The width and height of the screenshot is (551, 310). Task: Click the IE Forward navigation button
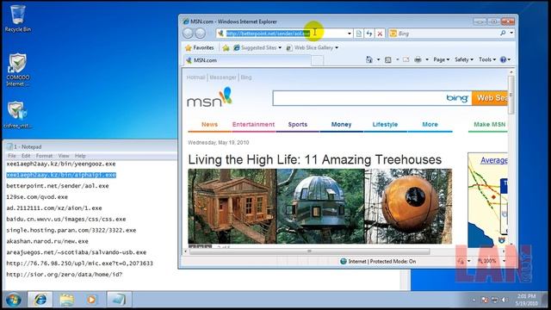[201, 34]
